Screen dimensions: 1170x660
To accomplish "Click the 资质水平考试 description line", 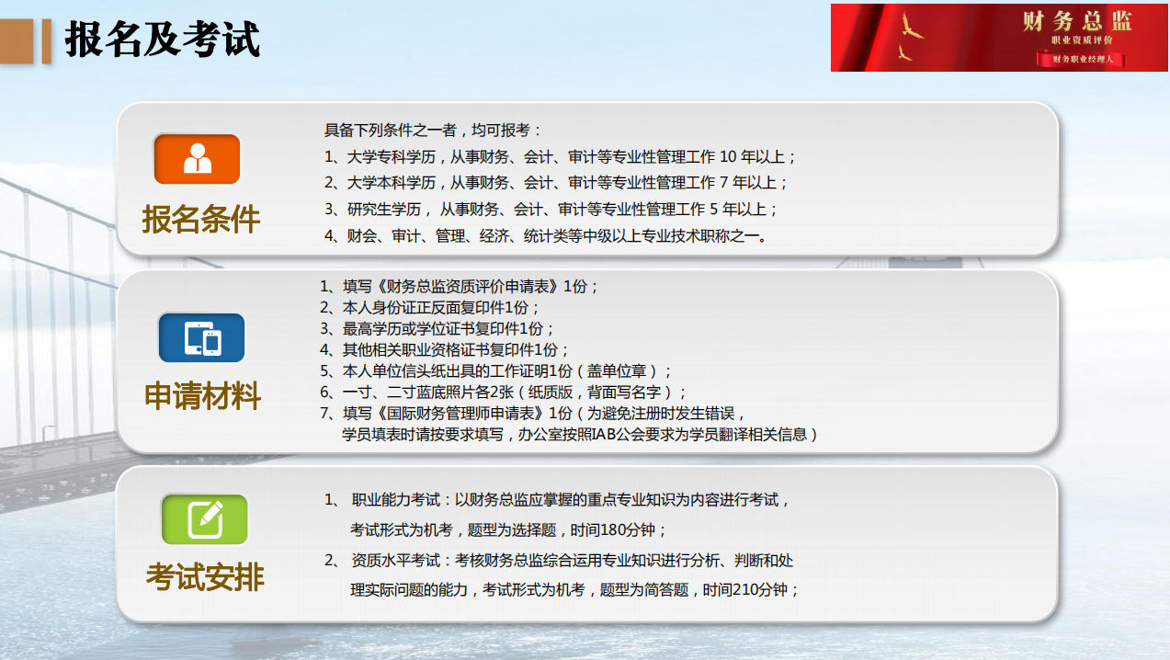I will click(559, 560).
